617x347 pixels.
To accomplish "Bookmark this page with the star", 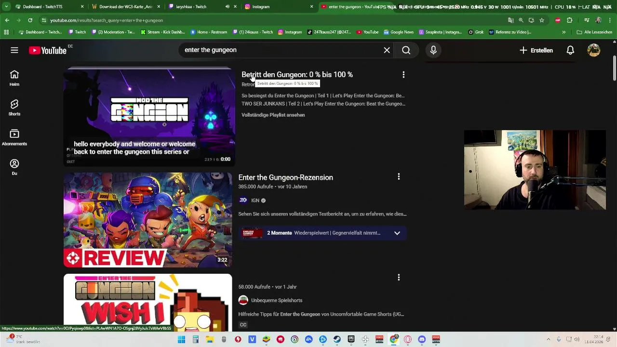I will 542,20.
